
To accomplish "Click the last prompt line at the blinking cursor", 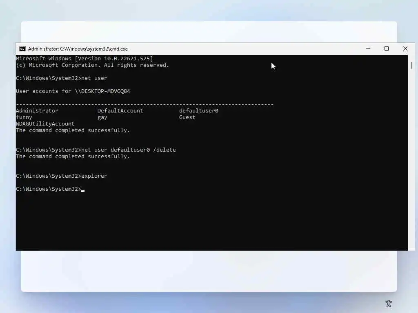I will tap(50, 189).
